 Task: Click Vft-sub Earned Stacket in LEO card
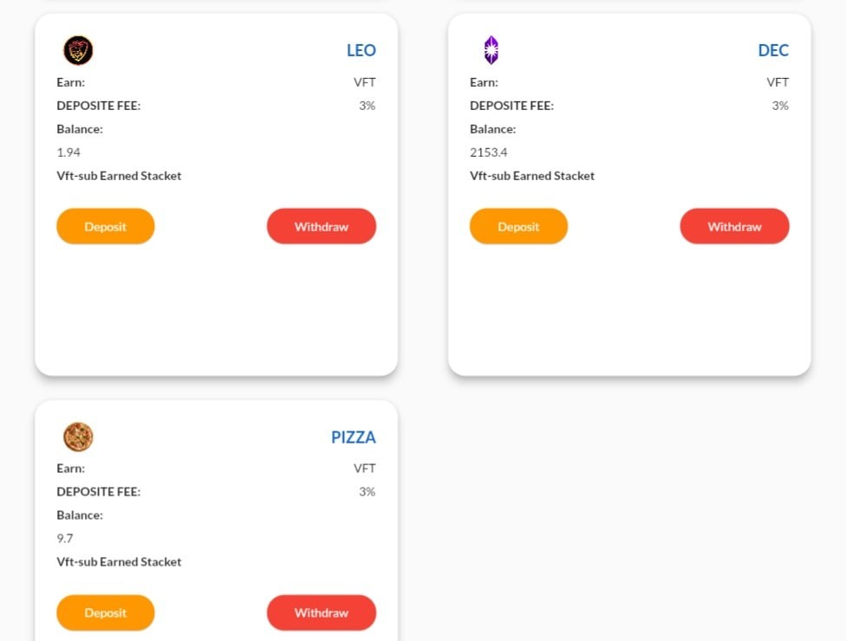click(119, 176)
